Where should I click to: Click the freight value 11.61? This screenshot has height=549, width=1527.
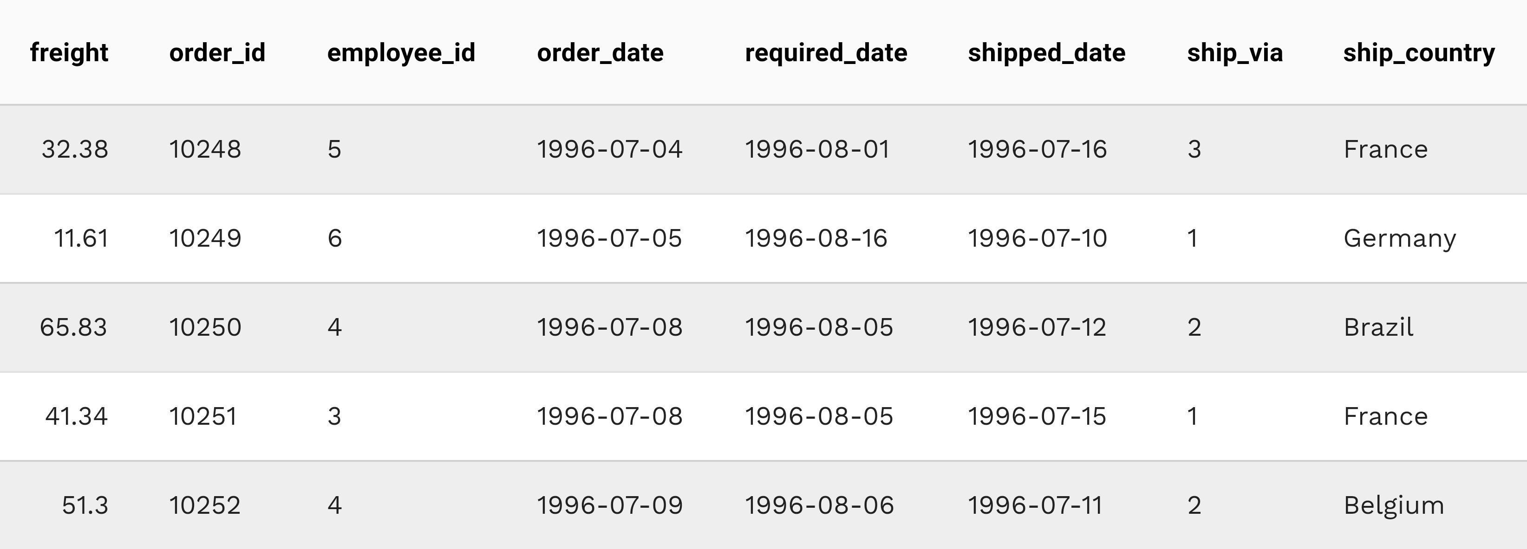click(x=81, y=238)
